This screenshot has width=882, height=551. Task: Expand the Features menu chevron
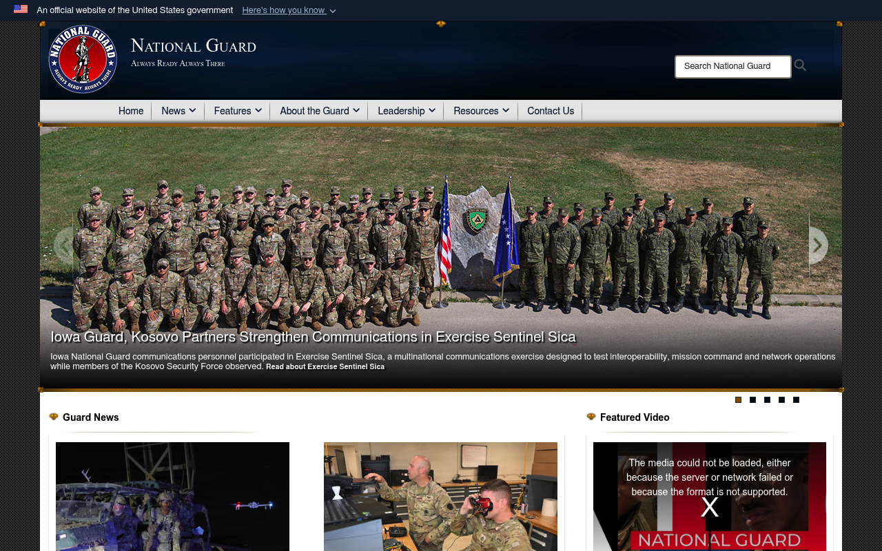tap(258, 110)
